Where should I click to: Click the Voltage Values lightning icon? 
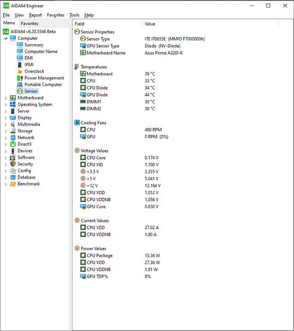point(77,150)
